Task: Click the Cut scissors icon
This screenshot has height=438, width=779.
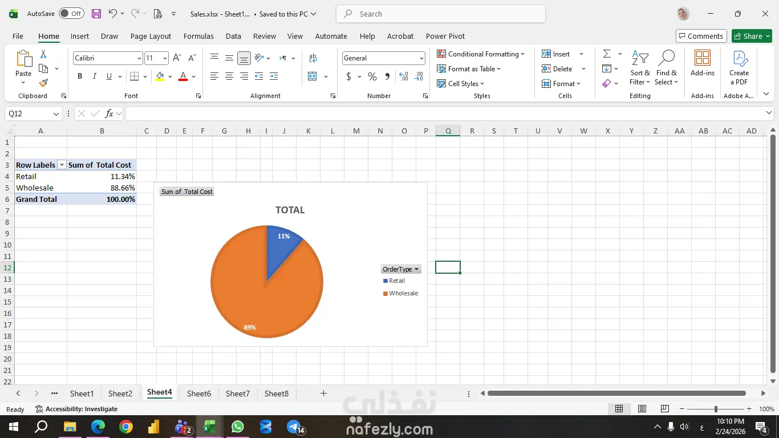Action: pyautogui.click(x=43, y=54)
